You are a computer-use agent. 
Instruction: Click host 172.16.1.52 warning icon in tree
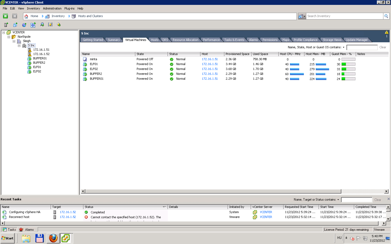point(30,54)
